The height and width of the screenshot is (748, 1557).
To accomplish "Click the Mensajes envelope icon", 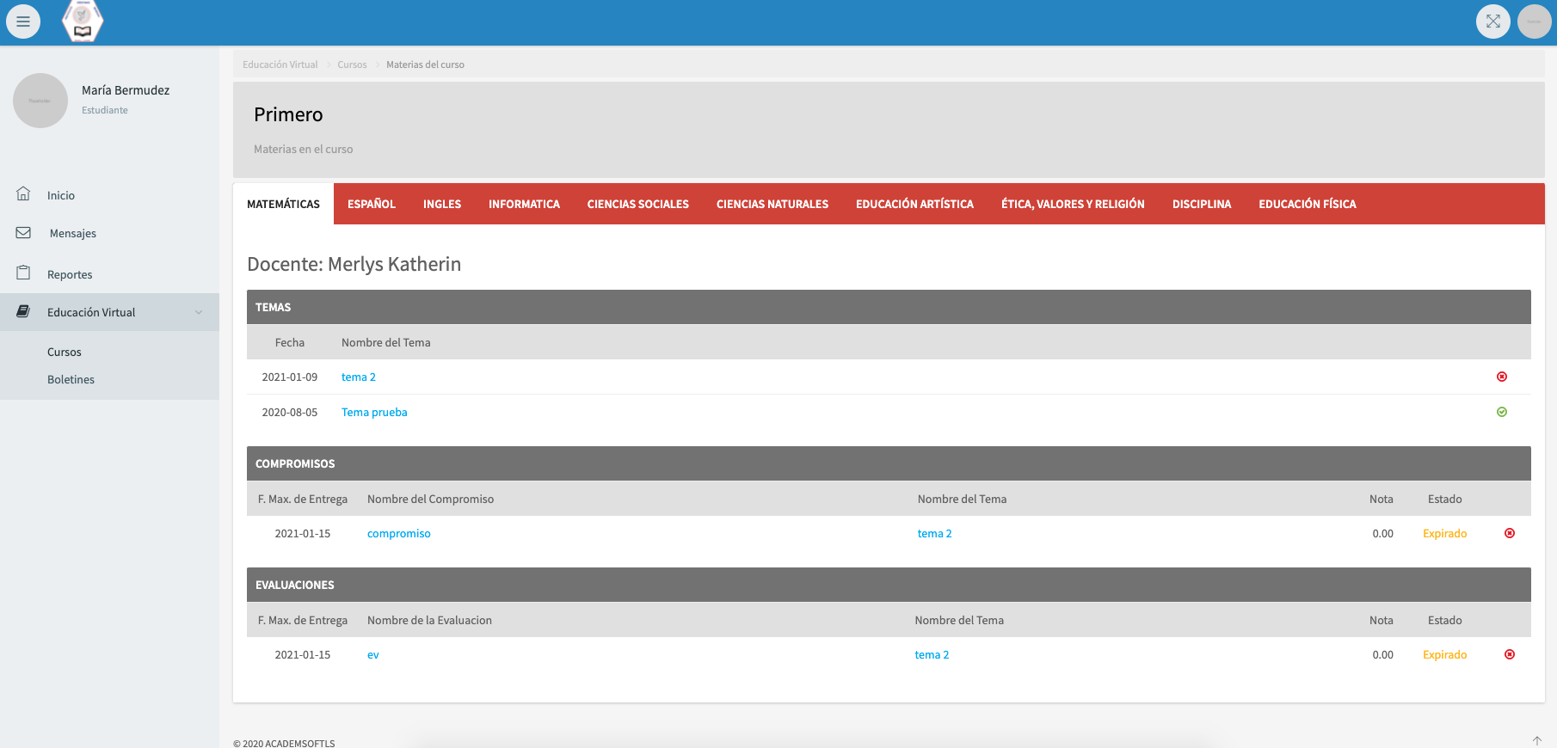I will tap(23, 233).
